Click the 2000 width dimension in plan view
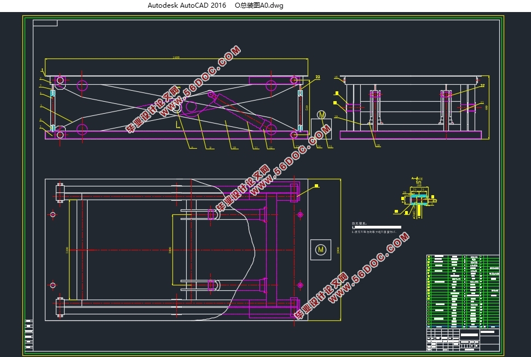This screenshot has width=531, height=357. pyautogui.click(x=339, y=249)
